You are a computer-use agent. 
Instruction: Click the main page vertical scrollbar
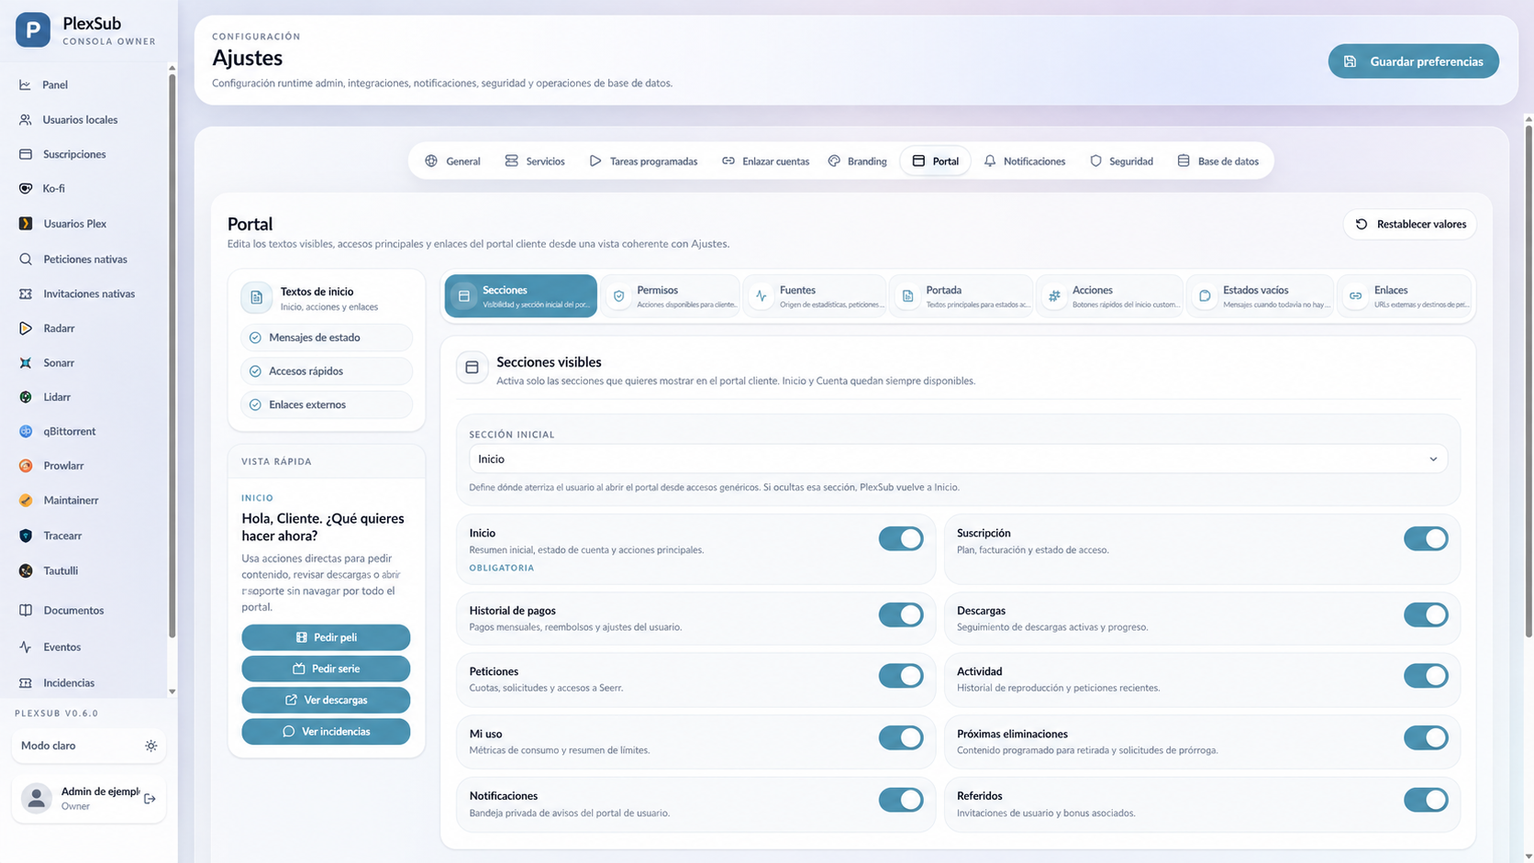click(x=1528, y=381)
